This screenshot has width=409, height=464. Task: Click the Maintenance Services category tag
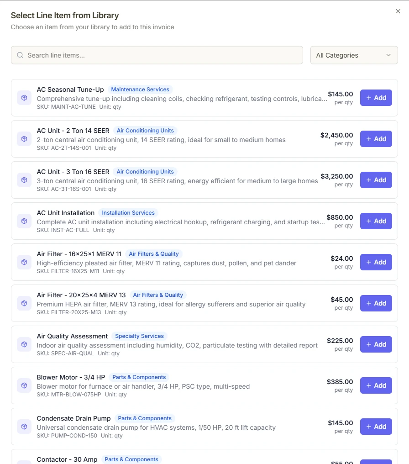[x=140, y=90]
